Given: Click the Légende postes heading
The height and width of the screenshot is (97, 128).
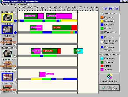Looking at the screenshot, I should tap(108, 14).
